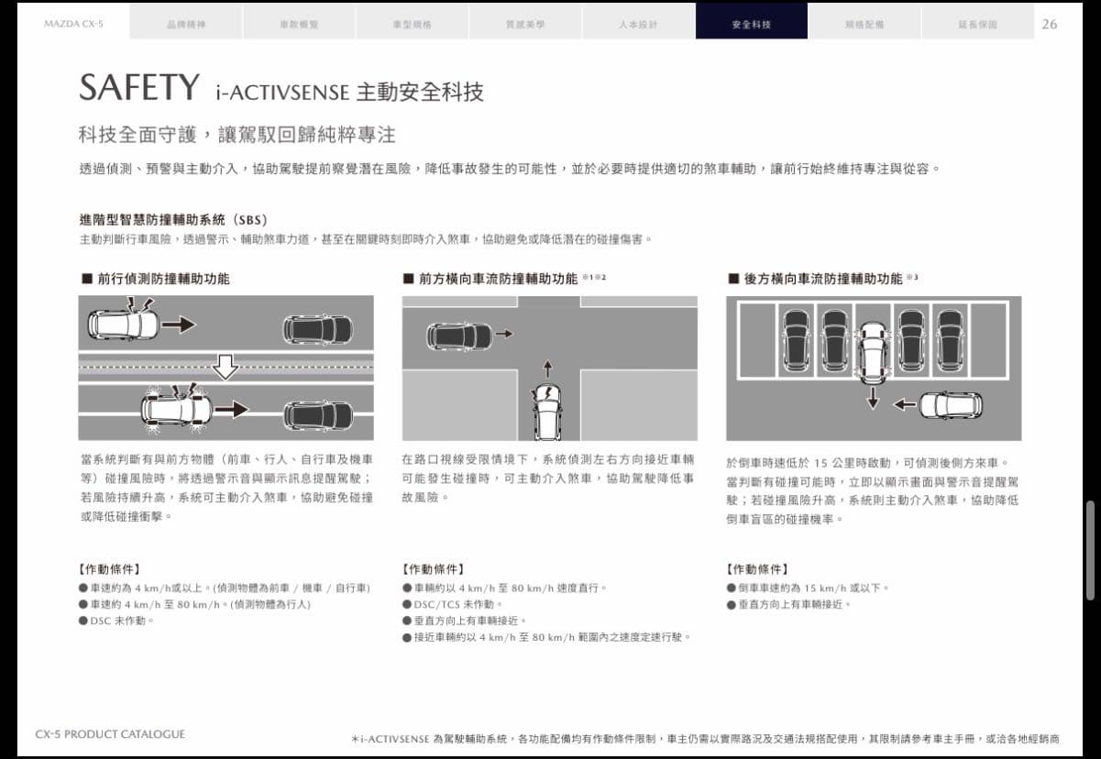Click the i-ACTIVSENSE 主動安全科技 title
The width and height of the screenshot is (1101, 759).
pos(349,92)
